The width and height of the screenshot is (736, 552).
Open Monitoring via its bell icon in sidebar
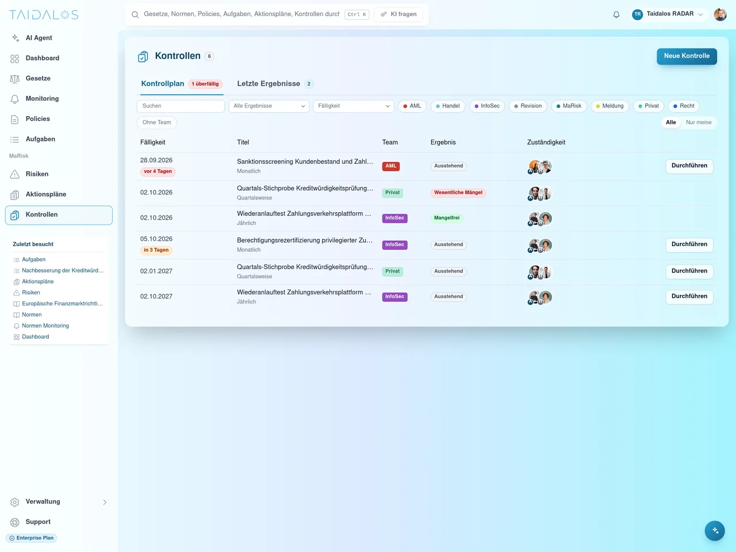(15, 99)
